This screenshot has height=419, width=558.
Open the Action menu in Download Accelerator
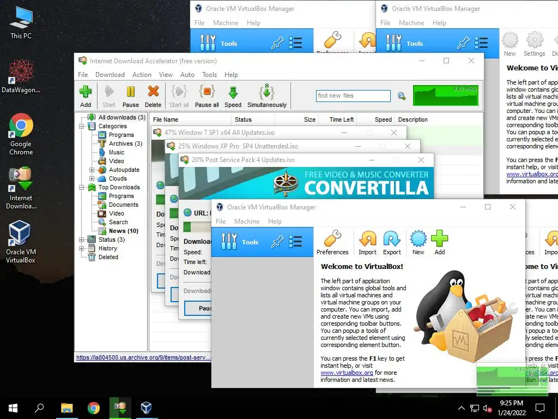tap(142, 74)
